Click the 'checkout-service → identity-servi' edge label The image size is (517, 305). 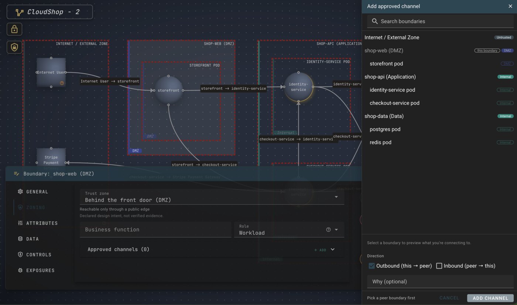point(297,139)
